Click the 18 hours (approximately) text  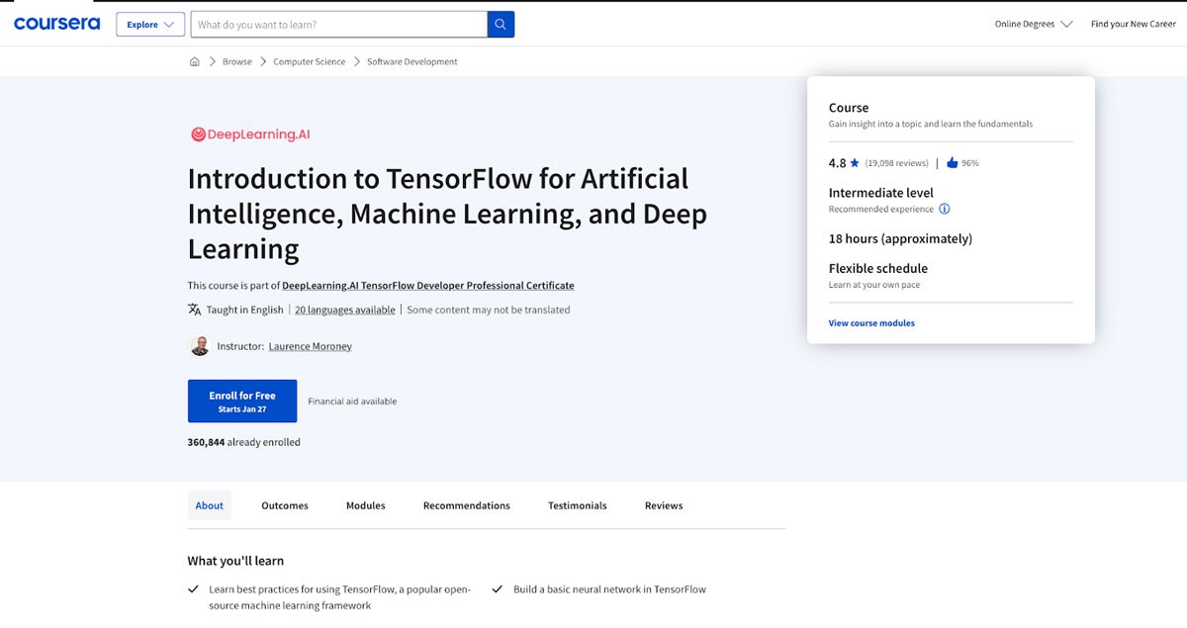click(x=900, y=238)
